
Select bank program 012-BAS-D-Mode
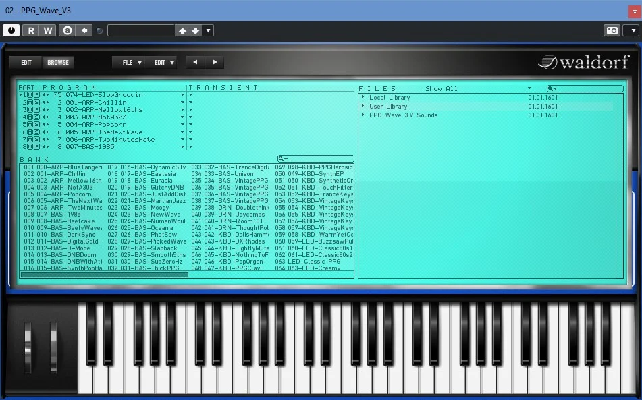[x=57, y=248]
